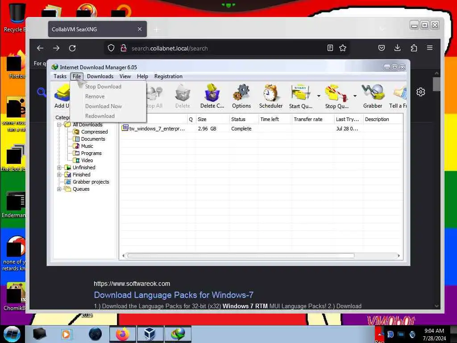Close the CollabVM SearXNG tab
The image size is (457, 343).
(x=140, y=29)
